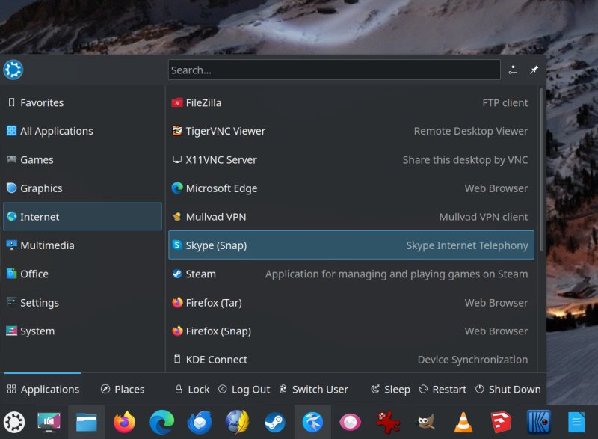This screenshot has height=439, width=598.
Task: Pin the application launcher open
Action: [x=534, y=70]
